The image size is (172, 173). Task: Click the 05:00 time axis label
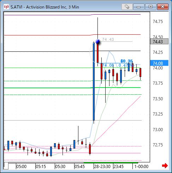[x=22, y=167]
